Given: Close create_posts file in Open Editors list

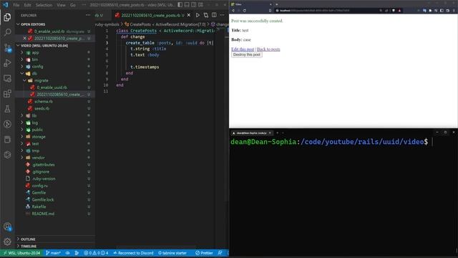Looking at the screenshot, I should pyautogui.click(x=24, y=38).
